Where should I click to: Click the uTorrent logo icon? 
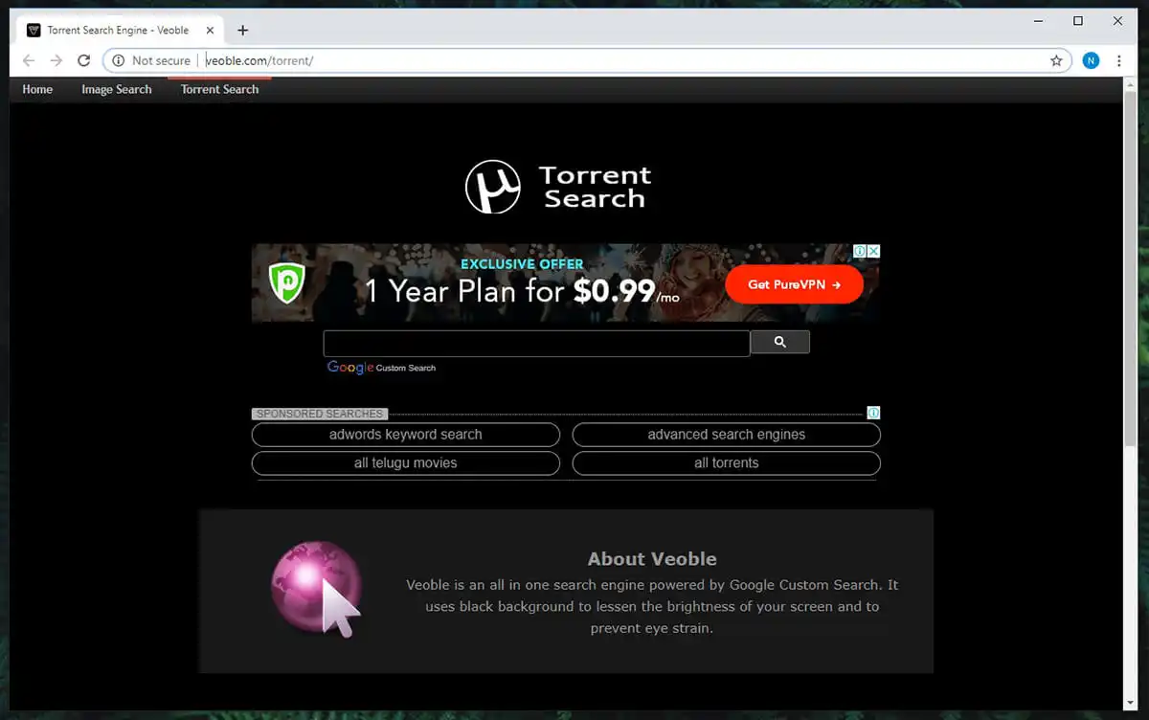pos(492,187)
